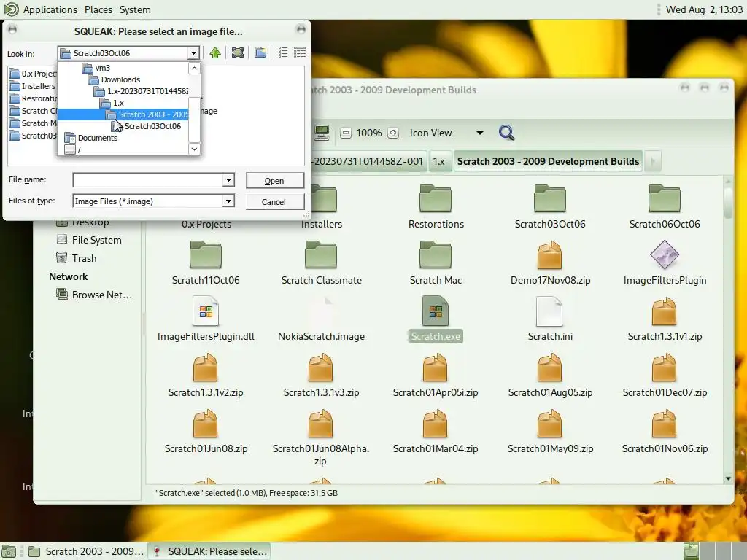This screenshot has width=747, height=560.
Task: Click the file manager scroll down arrow
Action: point(728,478)
